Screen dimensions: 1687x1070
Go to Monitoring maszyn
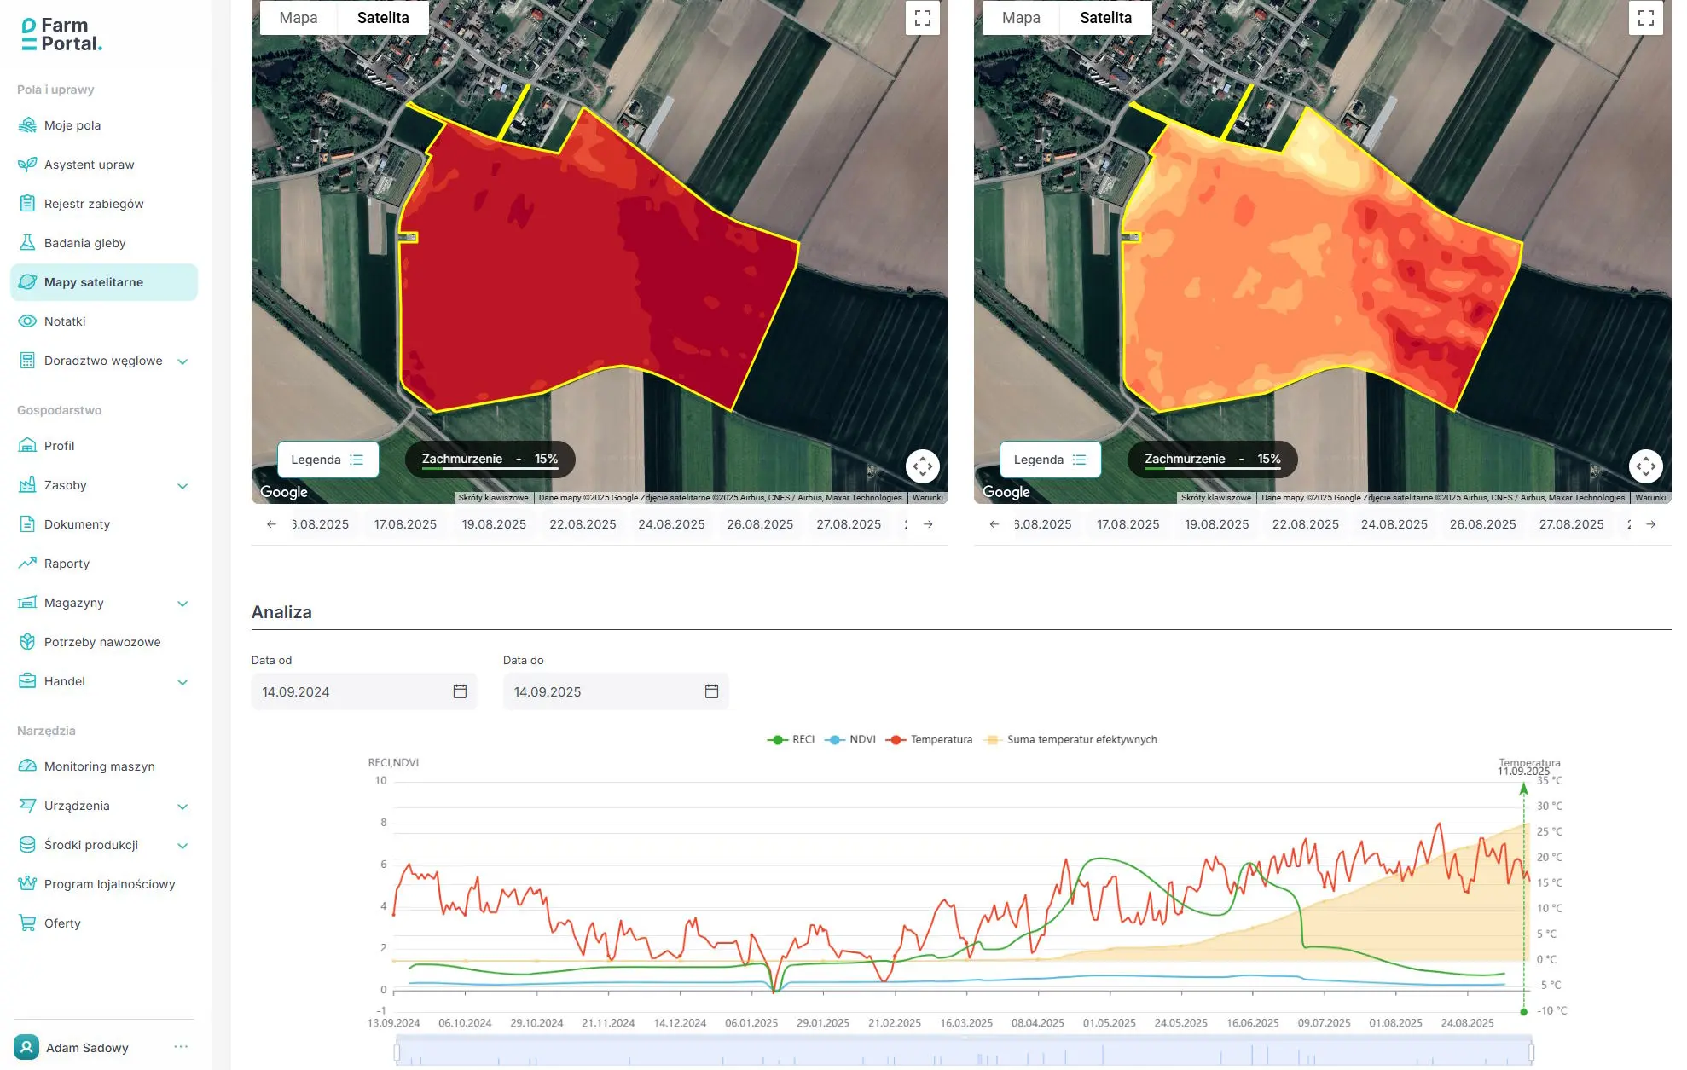click(x=99, y=766)
